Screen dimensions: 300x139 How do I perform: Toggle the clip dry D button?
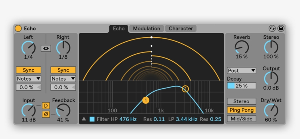point(46,106)
